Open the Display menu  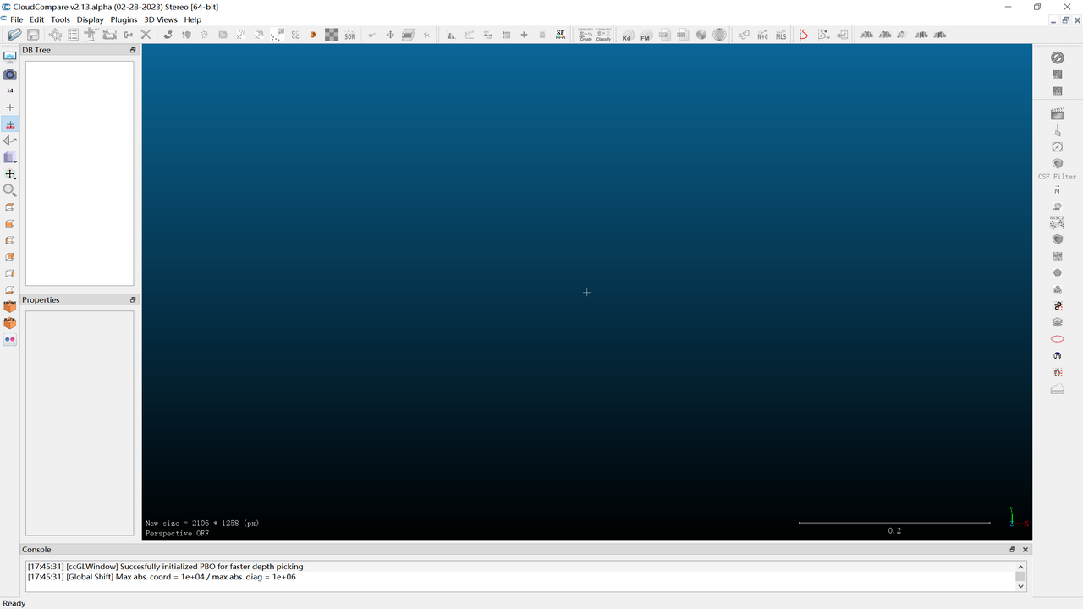(x=90, y=19)
